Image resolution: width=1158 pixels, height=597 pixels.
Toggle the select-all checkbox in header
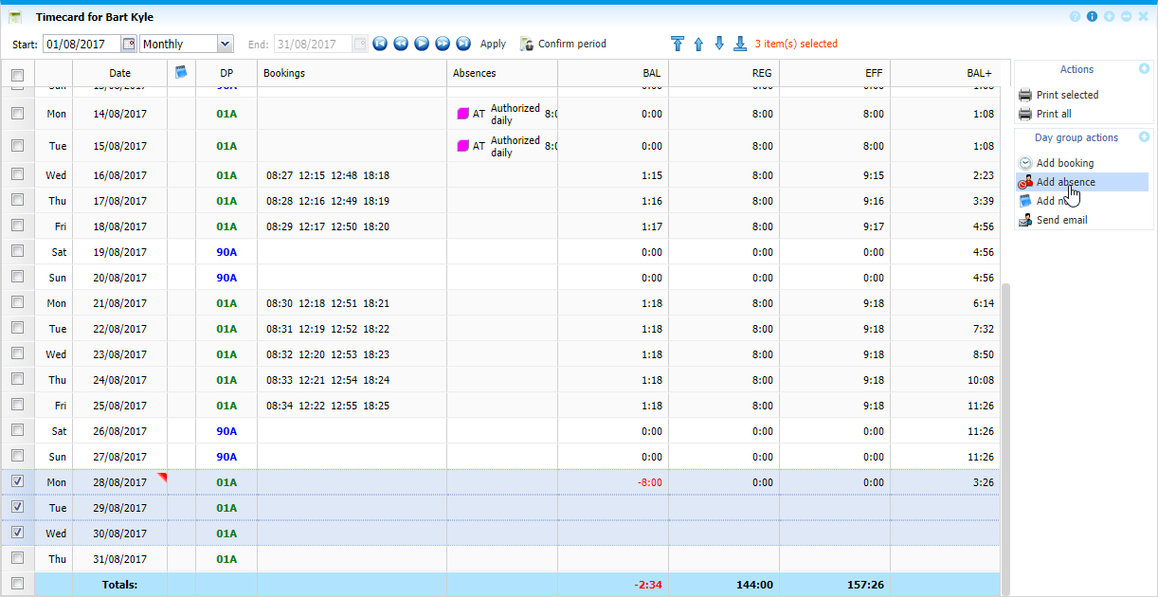pyautogui.click(x=18, y=74)
